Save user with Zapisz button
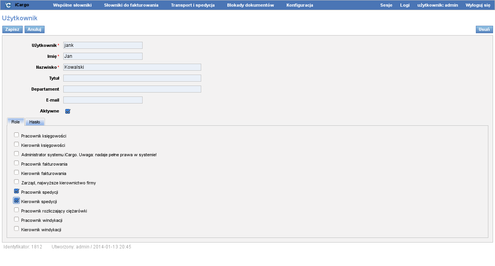 tap(13, 29)
